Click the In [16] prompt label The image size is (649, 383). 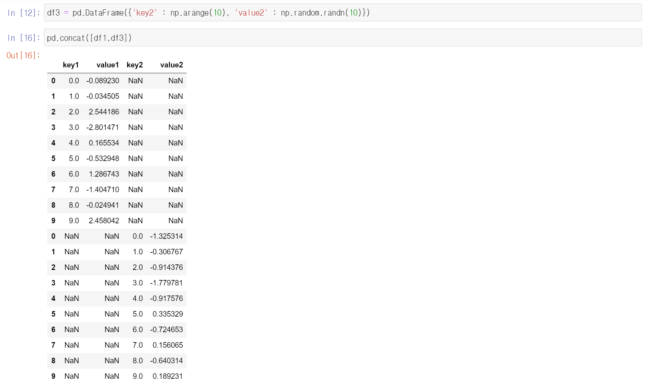(24, 38)
